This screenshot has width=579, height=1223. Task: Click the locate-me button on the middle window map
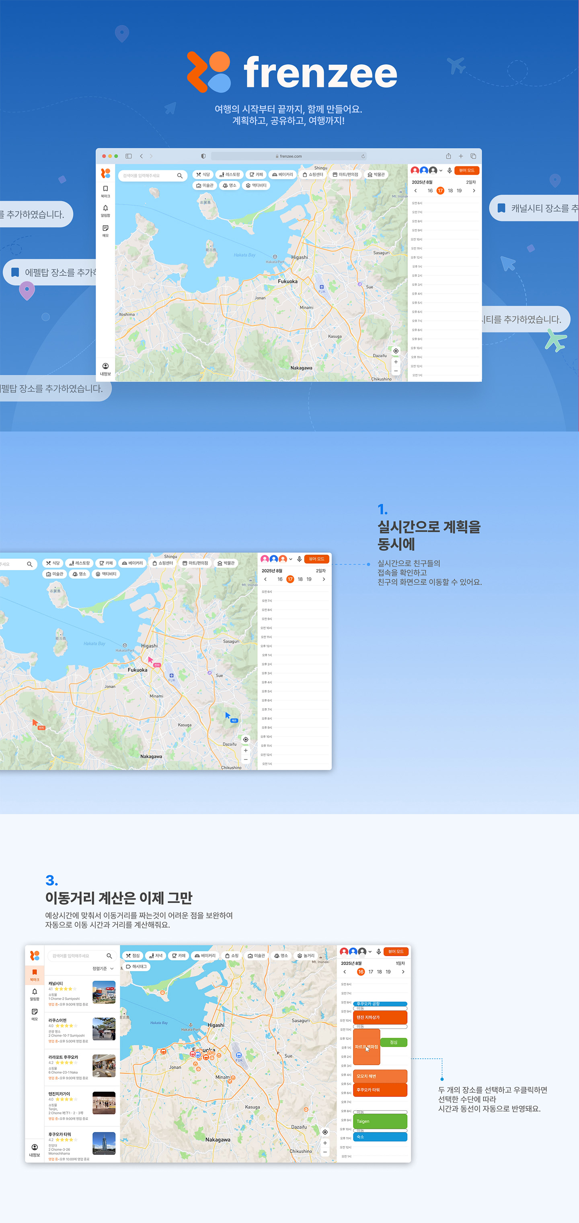246,739
